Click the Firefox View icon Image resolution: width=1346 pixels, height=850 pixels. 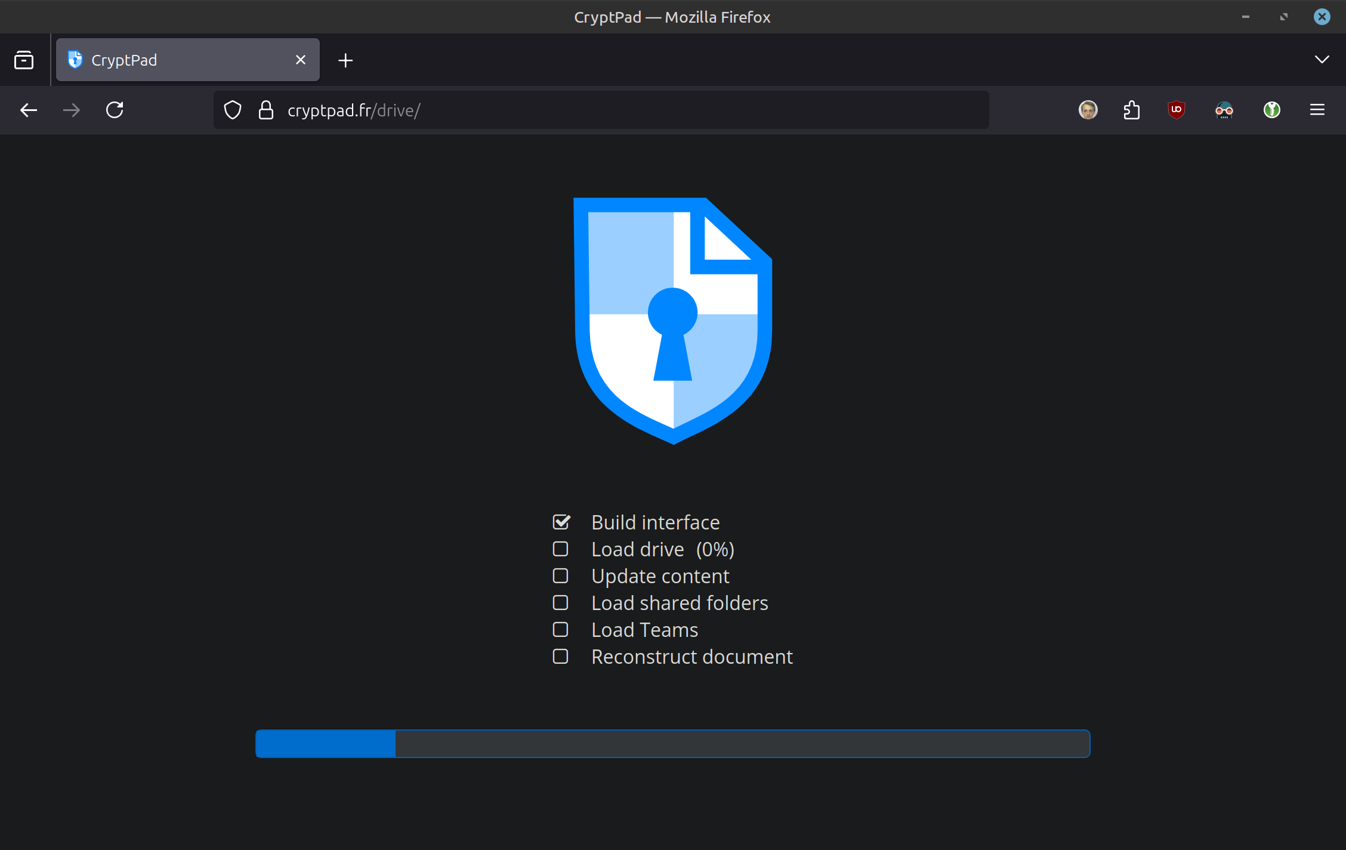tap(24, 60)
